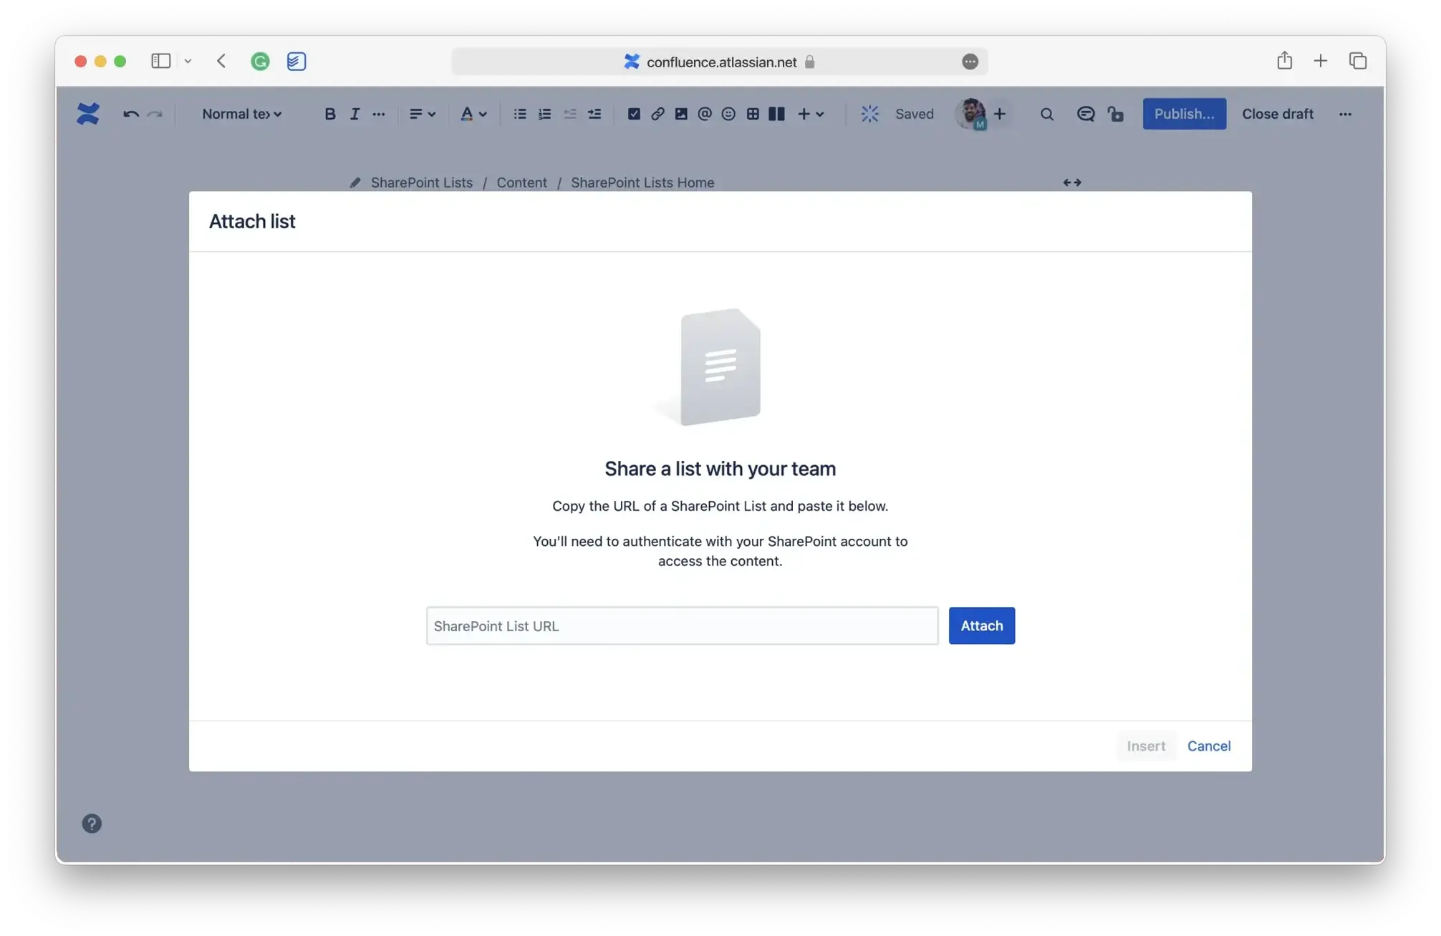
Task: Open the comments panel icon
Action: click(1086, 114)
